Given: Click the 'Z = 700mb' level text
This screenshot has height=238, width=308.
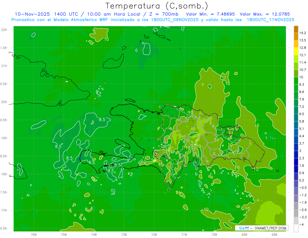Looking at the screenshot, I should click(x=163, y=14).
